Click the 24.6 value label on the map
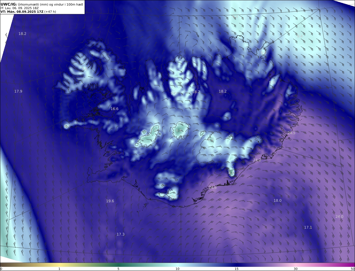This screenshot has width=355, height=271. coord(213,188)
